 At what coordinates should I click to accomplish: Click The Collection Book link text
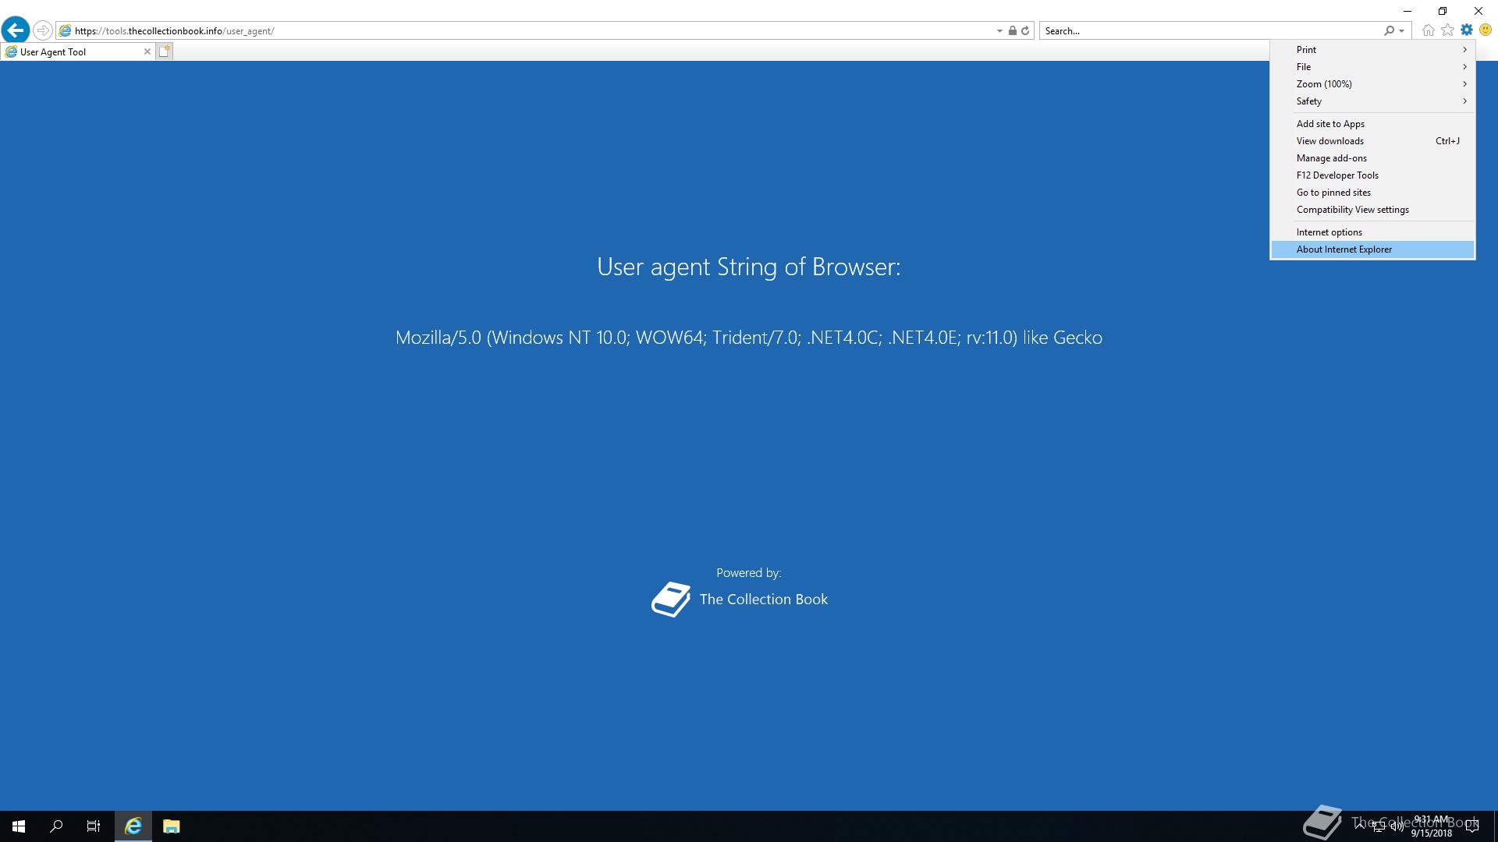[x=764, y=600]
